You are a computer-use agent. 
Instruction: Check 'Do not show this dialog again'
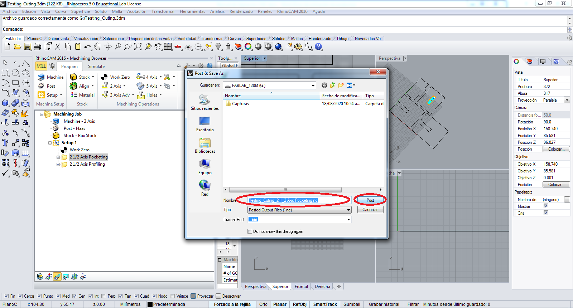click(x=250, y=231)
